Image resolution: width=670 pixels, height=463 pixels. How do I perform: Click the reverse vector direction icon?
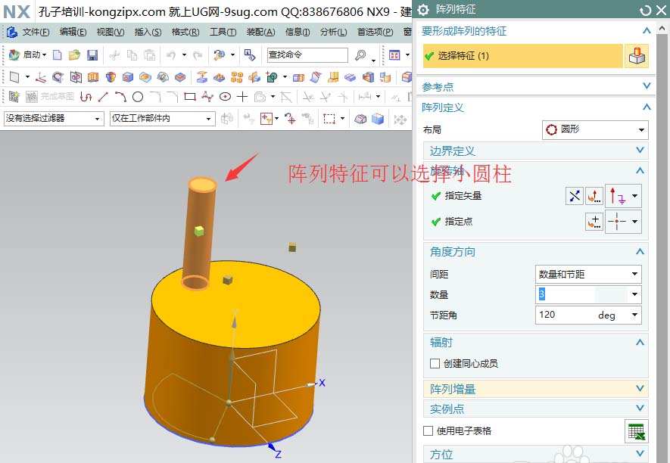[x=575, y=196]
